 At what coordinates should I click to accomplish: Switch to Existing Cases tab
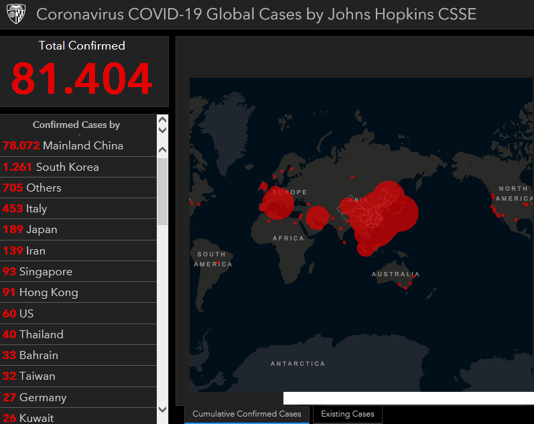[x=347, y=414]
